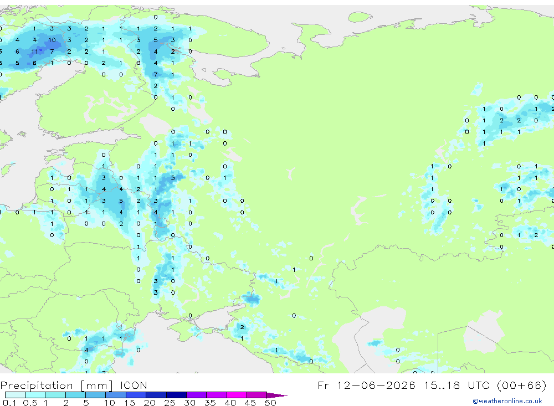Click the '50' legend scale label
This screenshot has width=554, height=406.
click(271, 403)
